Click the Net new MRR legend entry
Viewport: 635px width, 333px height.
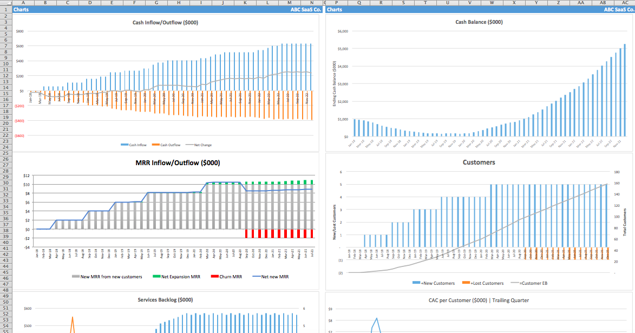click(x=271, y=277)
